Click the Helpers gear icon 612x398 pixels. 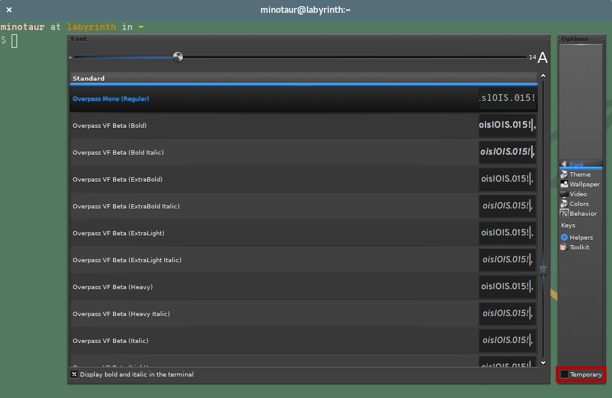564,237
